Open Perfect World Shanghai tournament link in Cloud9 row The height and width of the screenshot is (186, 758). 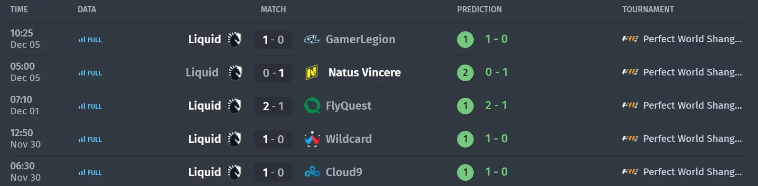coord(692,172)
